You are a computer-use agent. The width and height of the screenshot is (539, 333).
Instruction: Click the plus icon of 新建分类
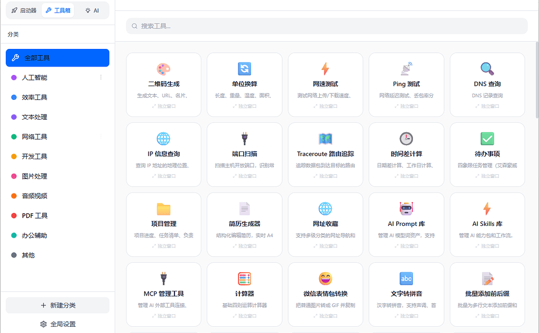(43, 305)
